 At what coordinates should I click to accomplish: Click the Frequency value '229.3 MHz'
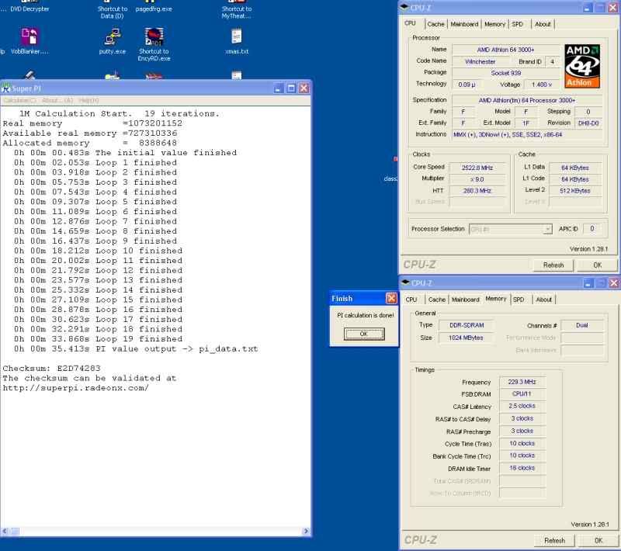click(522, 382)
